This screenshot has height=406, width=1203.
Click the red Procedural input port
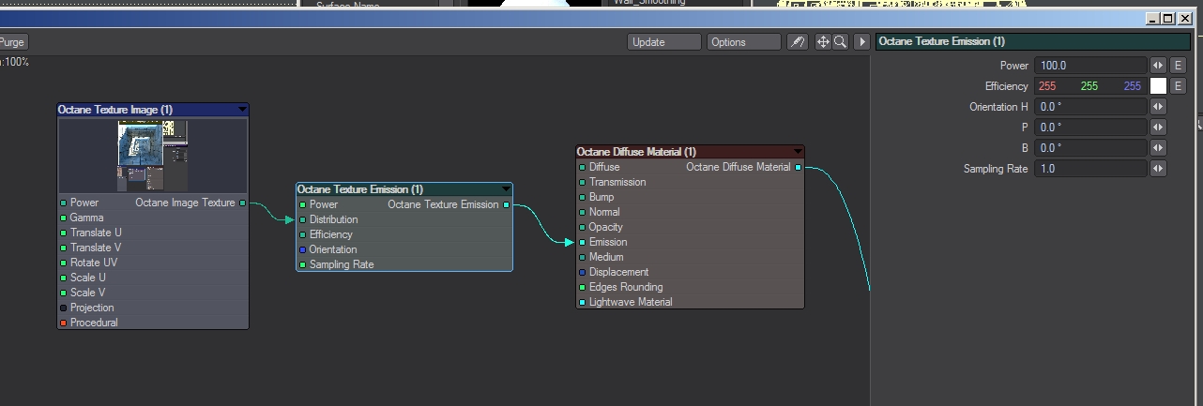tap(64, 323)
